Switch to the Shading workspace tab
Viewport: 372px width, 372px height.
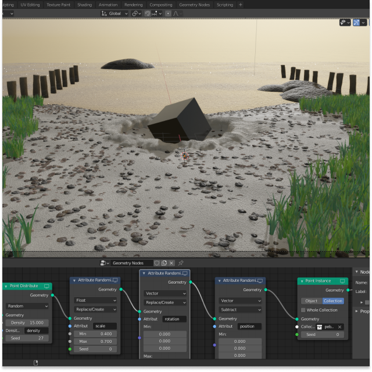[84, 5]
